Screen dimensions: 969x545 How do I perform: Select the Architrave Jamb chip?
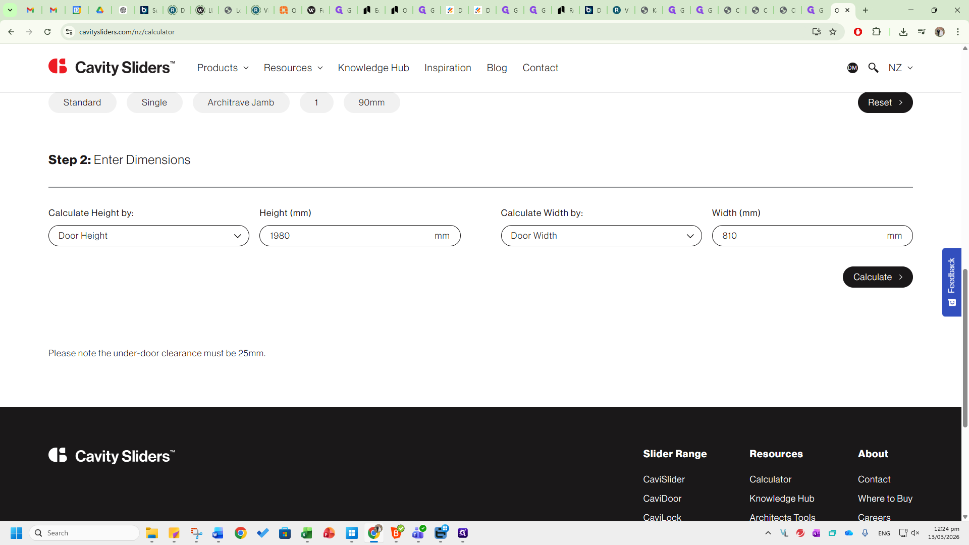(x=241, y=102)
